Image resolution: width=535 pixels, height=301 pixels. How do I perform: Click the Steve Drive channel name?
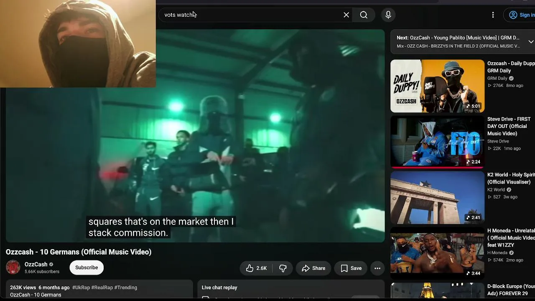click(x=498, y=141)
